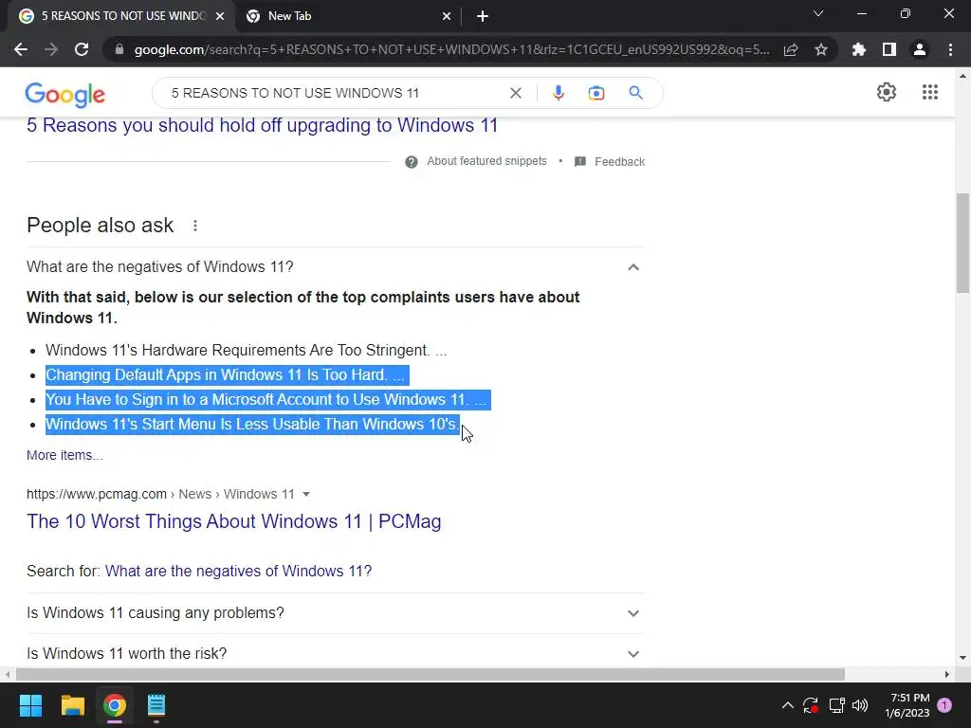Click 'You Have to Sign in to a Microsoft Account' bullet

tap(267, 400)
